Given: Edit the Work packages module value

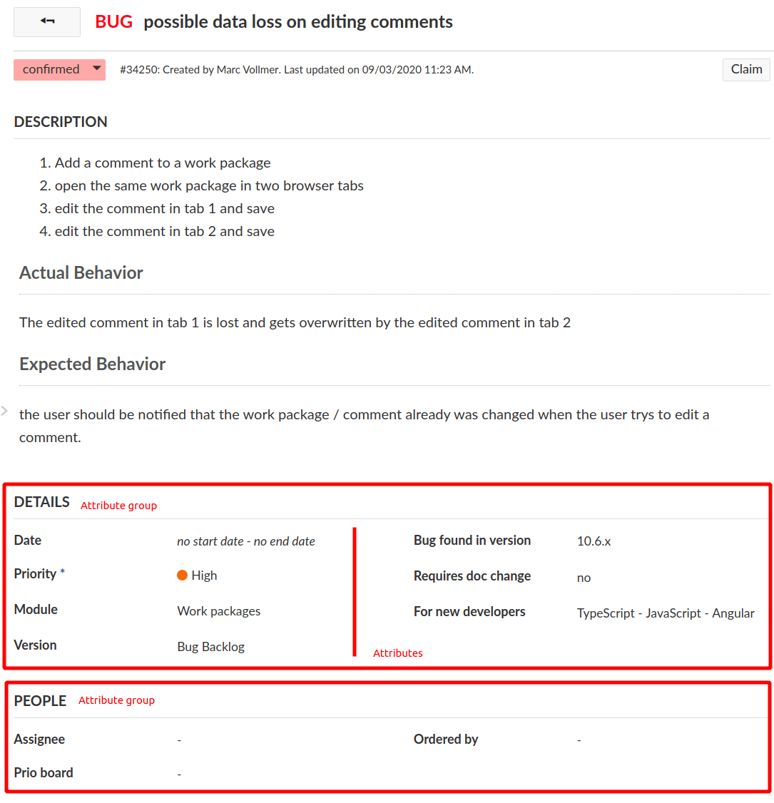Looking at the screenshot, I should [219, 611].
